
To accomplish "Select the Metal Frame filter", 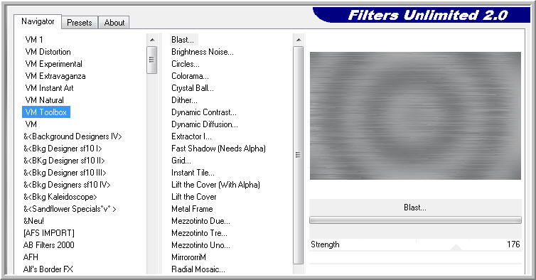I will [x=192, y=209].
